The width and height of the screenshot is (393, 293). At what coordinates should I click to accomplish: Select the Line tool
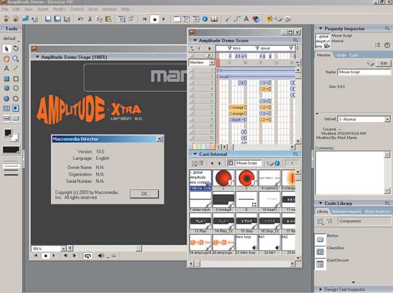coord(16,68)
